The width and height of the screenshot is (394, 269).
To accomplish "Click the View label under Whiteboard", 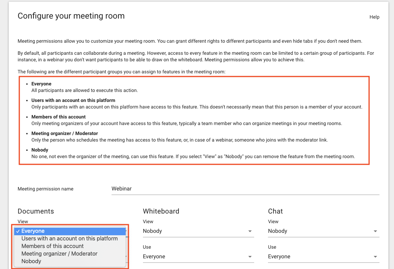I will pos(148,221).
